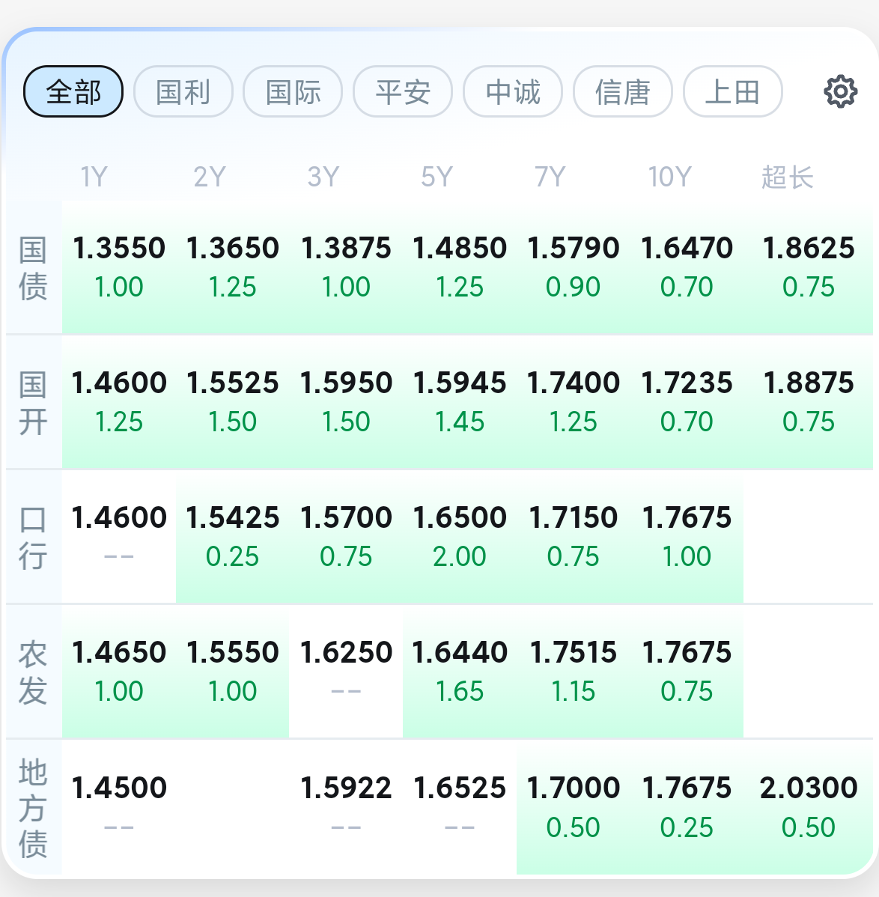
Task: Open the 国债 10Y yield 1.6470
Action: tap(687, 267)
